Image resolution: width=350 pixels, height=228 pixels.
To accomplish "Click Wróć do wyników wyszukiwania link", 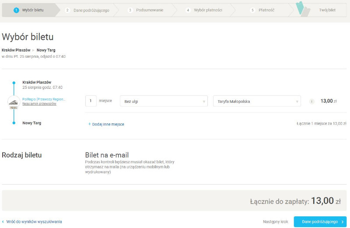I will coord(34,222).
